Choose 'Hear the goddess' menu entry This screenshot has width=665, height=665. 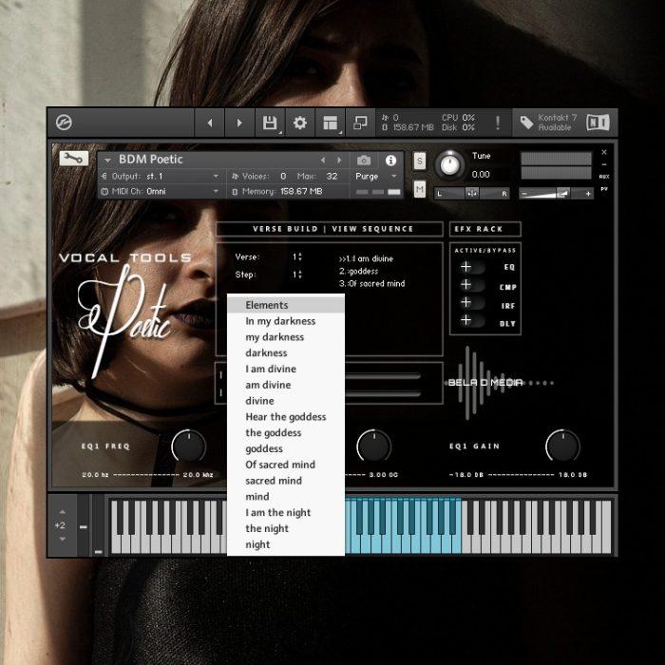point(285,417)
